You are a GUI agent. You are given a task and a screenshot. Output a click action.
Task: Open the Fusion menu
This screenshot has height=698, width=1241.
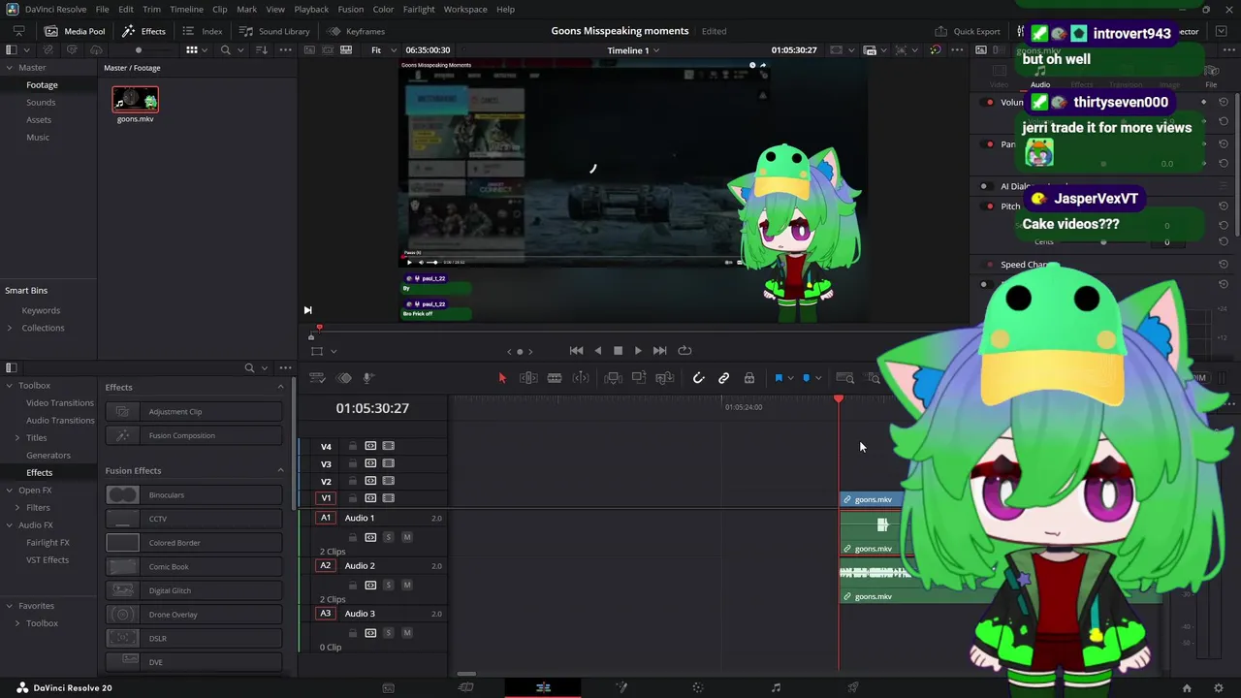pyautogui.click(x=351, y=9)
